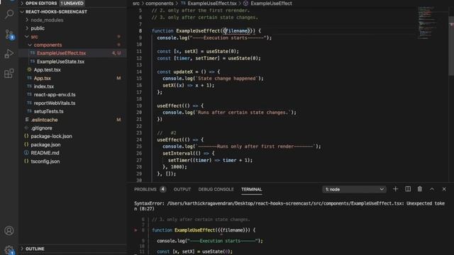Click the 'src' breadcrumb segment

pos(135,4)
